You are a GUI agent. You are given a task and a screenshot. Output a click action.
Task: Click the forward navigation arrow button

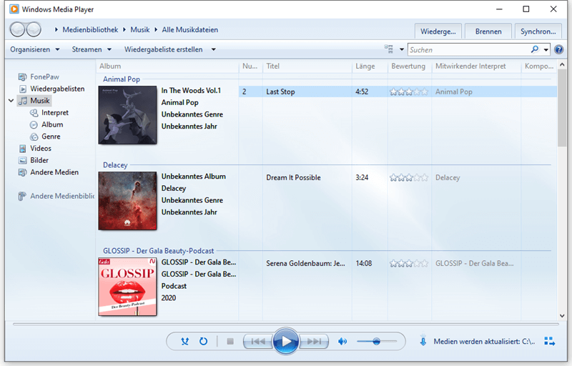point(34,29)
